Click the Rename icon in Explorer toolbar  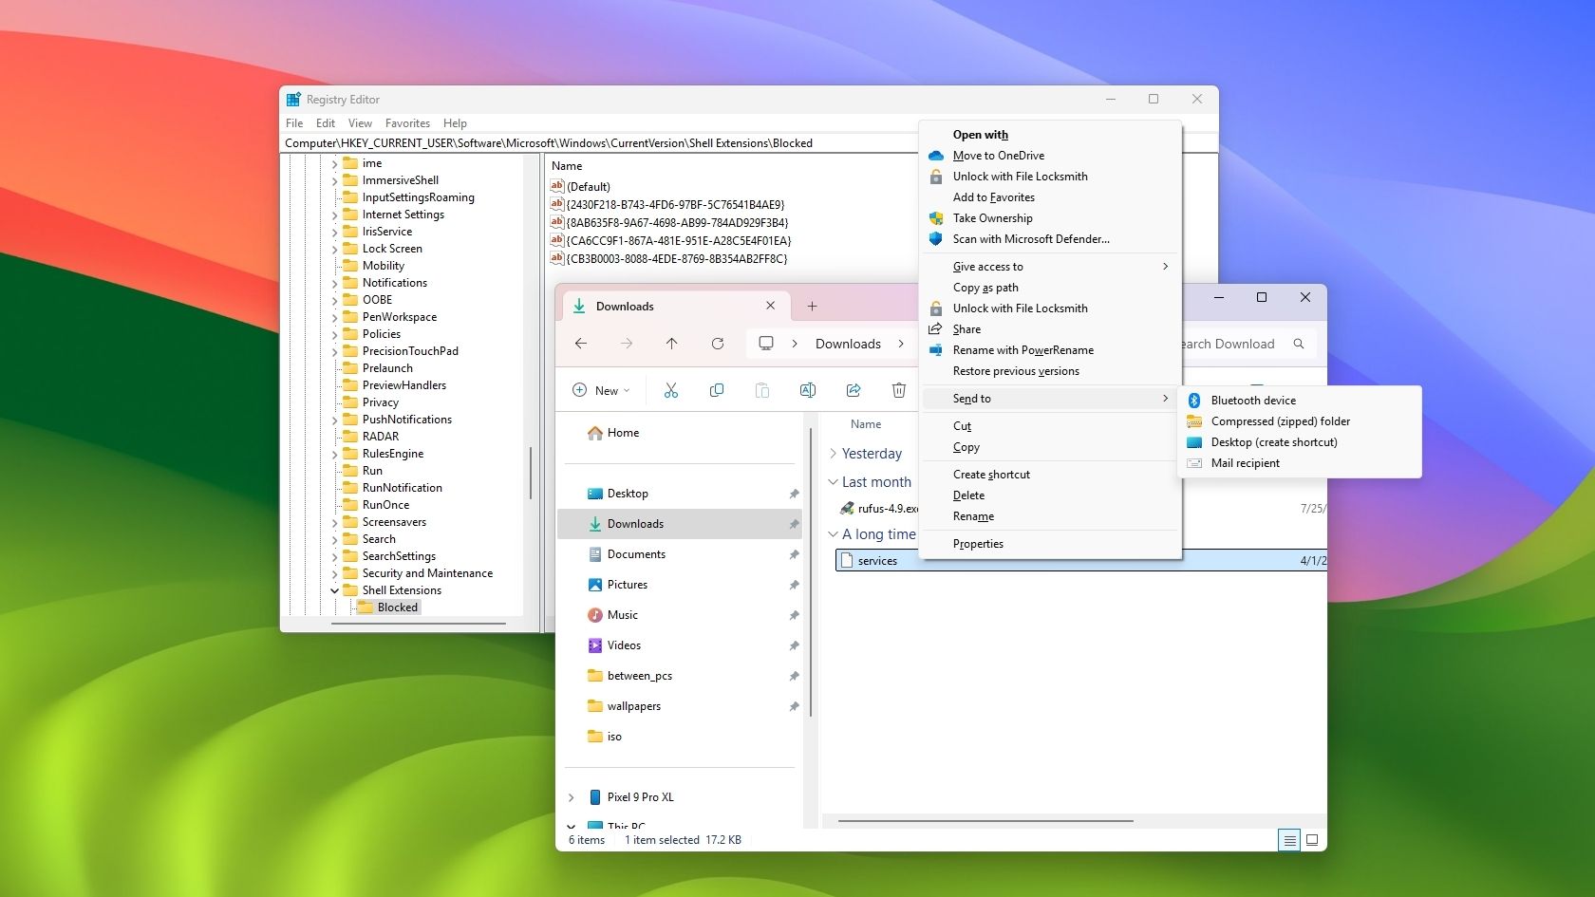tap(808, 390)
